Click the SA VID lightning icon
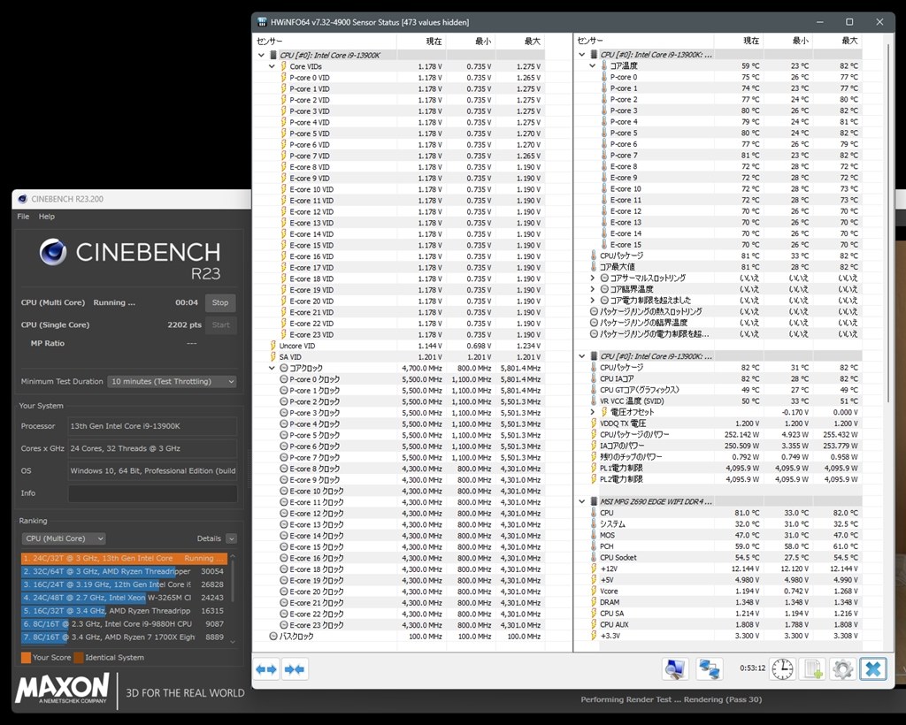 (273, 356)
